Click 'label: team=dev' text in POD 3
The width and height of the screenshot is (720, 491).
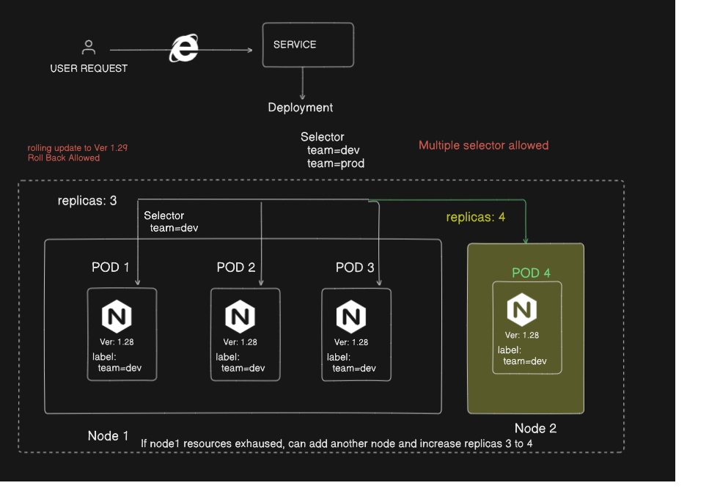pyautogui.click(x=352, y=363)
